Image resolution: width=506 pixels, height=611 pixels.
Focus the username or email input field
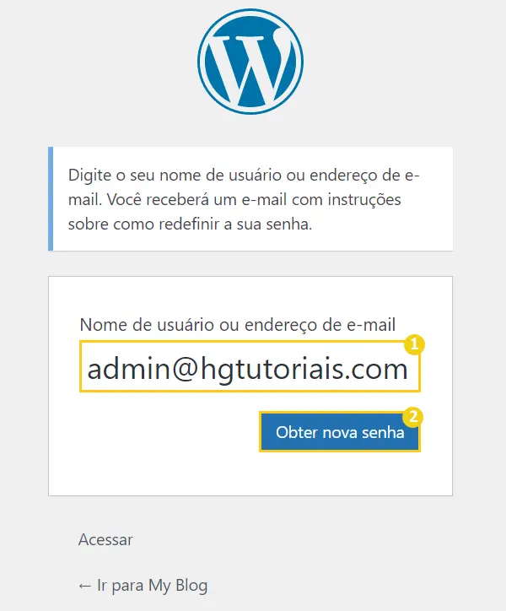click(250, 366)
